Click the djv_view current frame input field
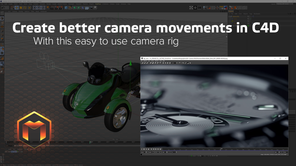Viewport: 296px width, 166px height. point(165,152)
